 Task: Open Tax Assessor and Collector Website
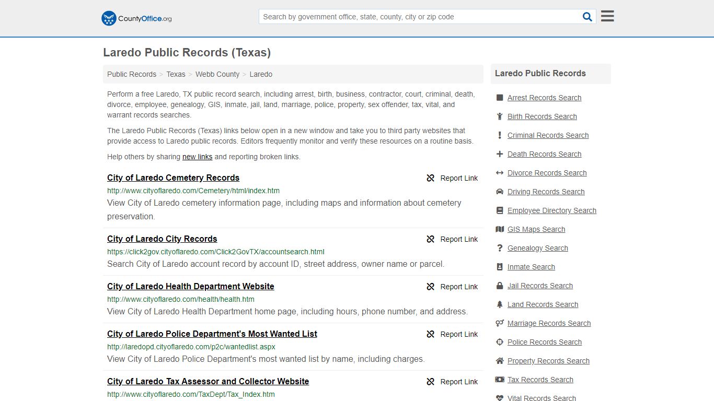click(208, 381)
